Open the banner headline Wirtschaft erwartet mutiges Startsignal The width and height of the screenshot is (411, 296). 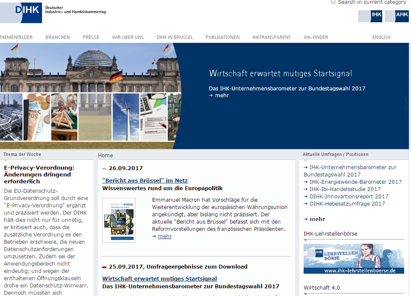[x=280, y=74]
